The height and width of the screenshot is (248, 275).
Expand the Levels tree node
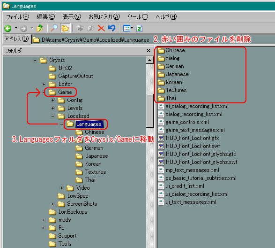click(52, 108)
